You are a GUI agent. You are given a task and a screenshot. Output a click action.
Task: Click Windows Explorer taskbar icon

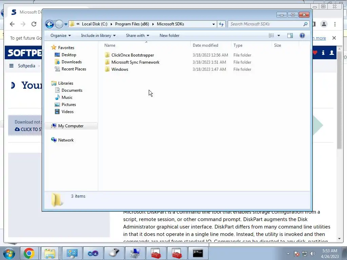[50, 253]
